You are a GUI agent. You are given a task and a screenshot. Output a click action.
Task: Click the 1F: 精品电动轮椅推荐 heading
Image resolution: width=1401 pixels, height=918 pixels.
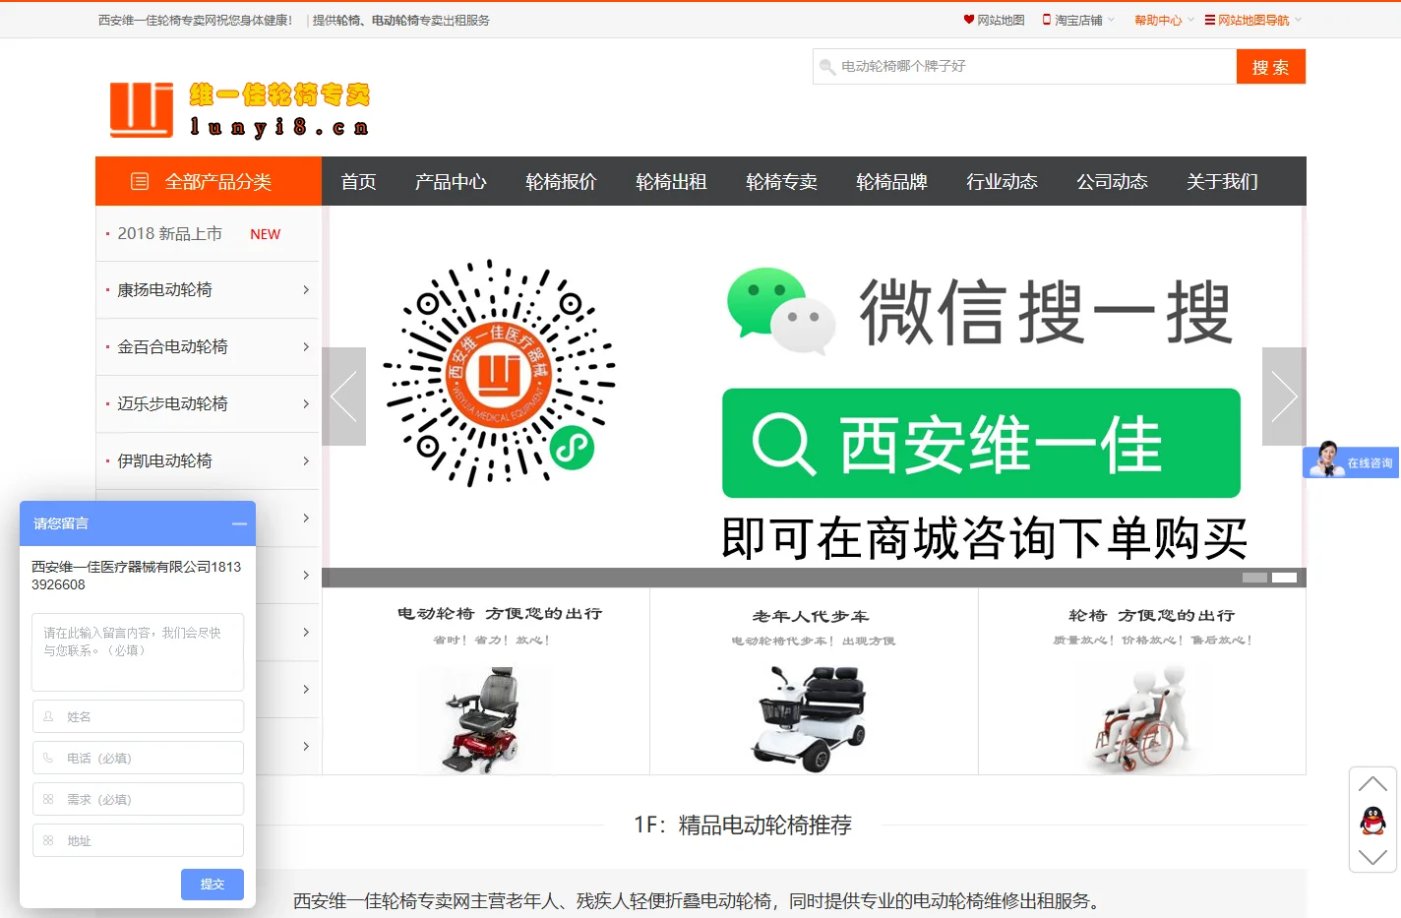point(743,825)
